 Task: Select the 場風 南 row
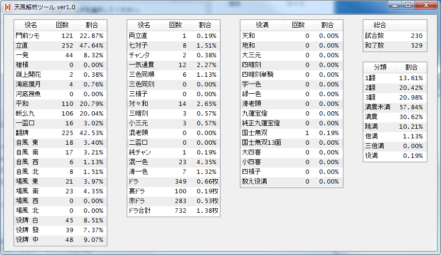[x=61, y=191]
